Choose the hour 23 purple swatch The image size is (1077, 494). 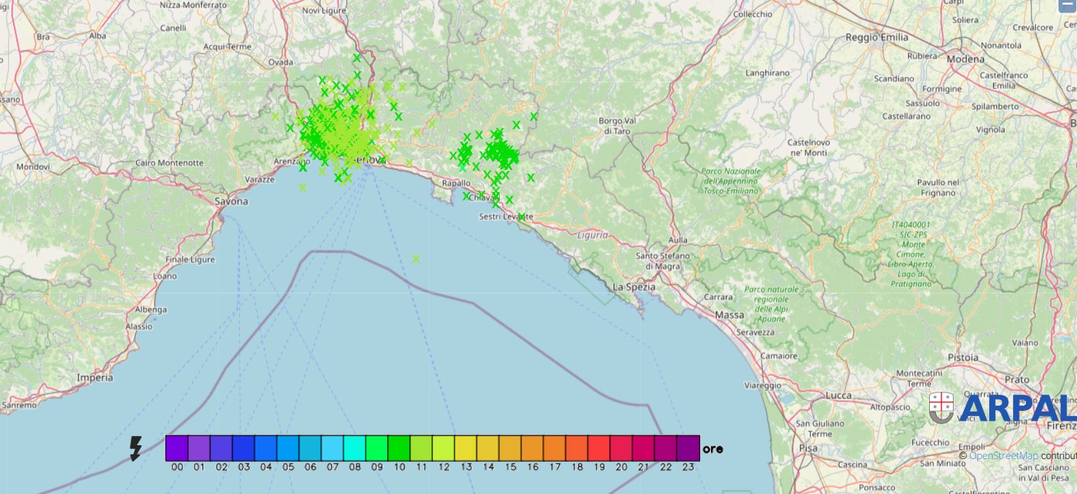pyautogui.click(x=688, y=448)
